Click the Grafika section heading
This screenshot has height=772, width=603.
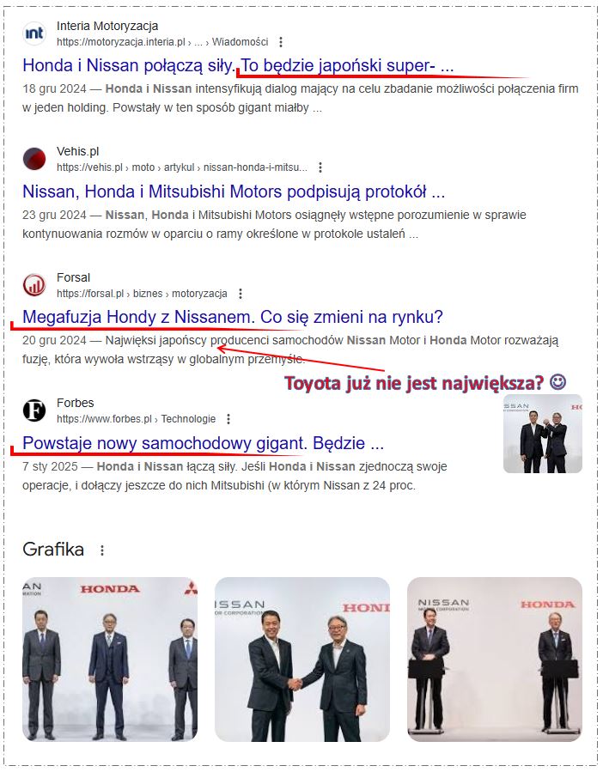[x=53, y=549]
